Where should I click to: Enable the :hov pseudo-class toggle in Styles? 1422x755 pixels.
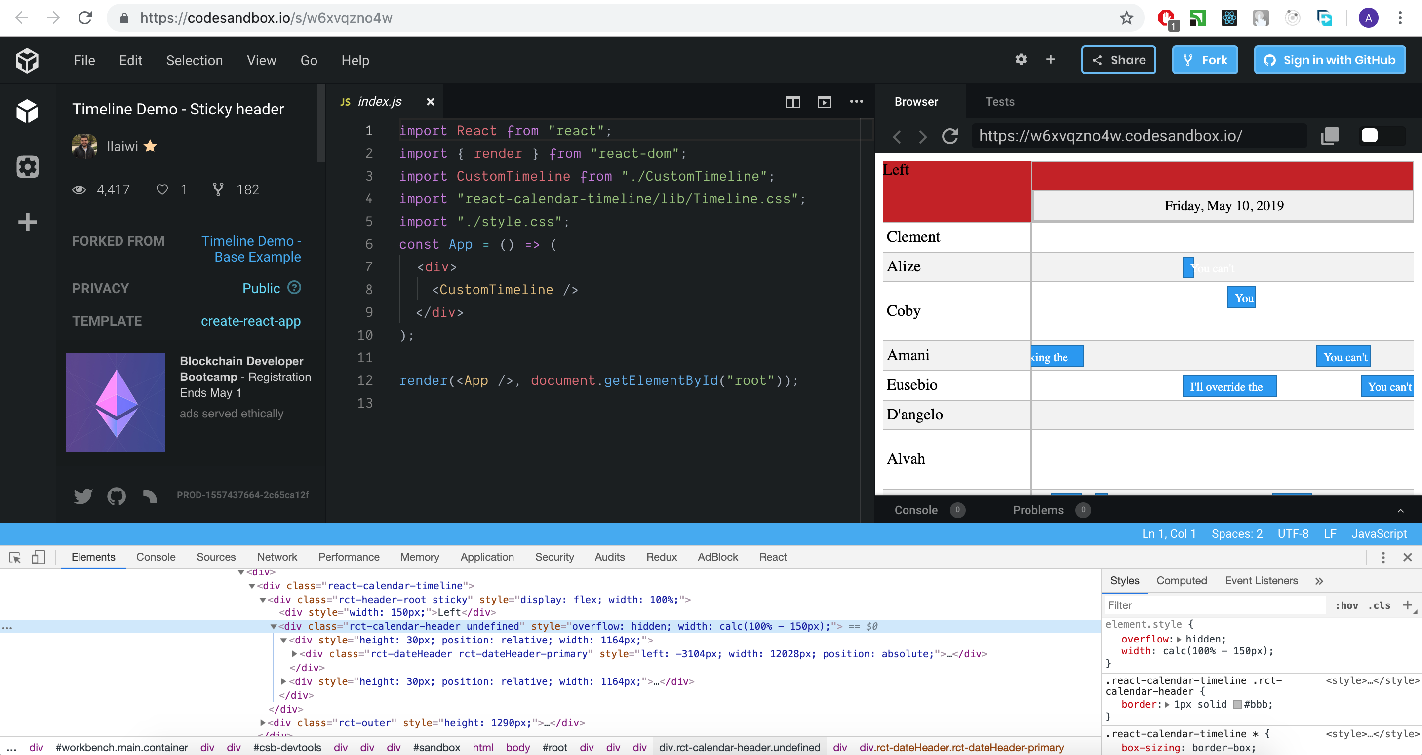pos(1348,605)
